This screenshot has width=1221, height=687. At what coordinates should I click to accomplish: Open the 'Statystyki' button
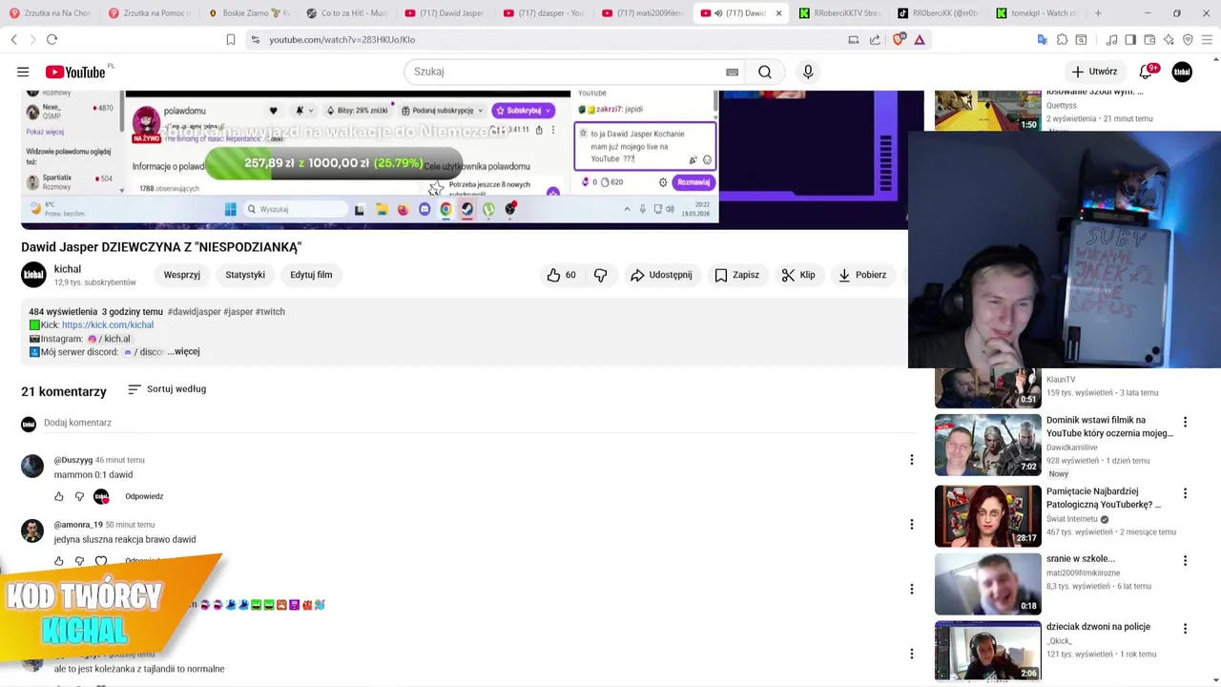click(245, 275)
